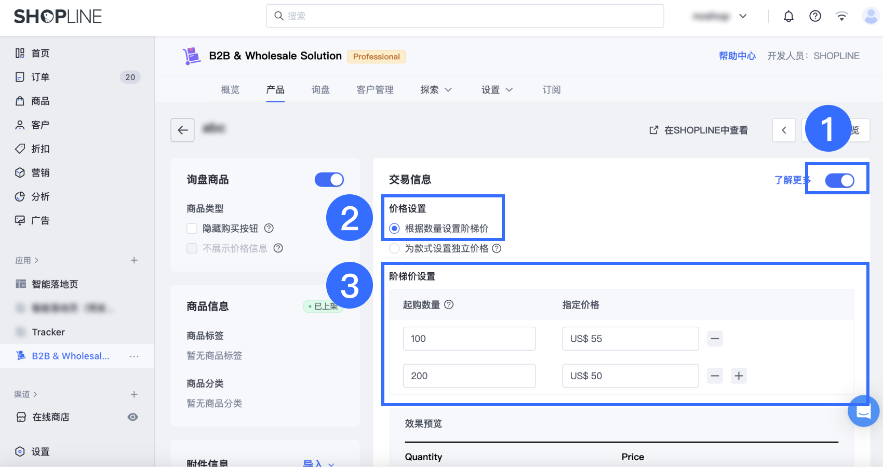
Task: Click the wifi signal icon
Action: 841,16
